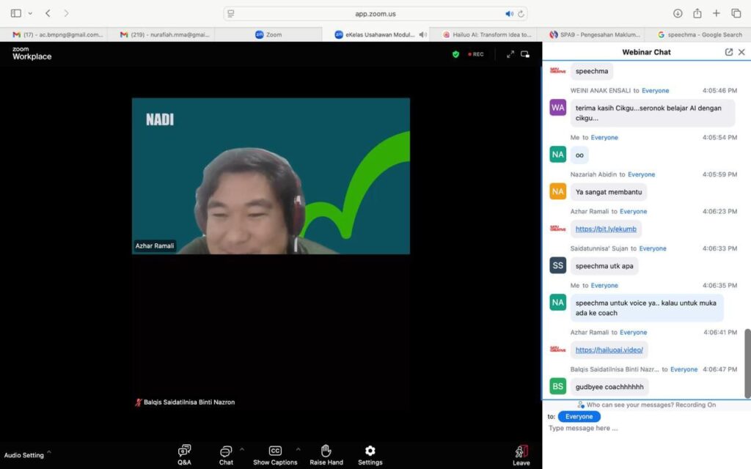Switch to the Hailuo AI browser tab

(x=487, y=34)
